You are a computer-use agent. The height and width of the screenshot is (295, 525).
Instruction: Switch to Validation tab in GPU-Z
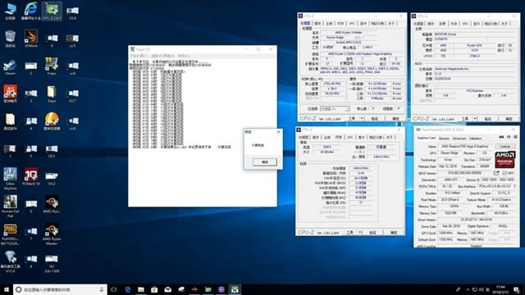(x=475, y=138)
